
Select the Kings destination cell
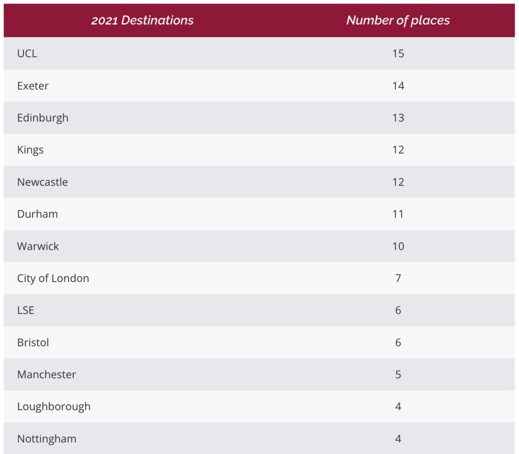pos(30,150)
